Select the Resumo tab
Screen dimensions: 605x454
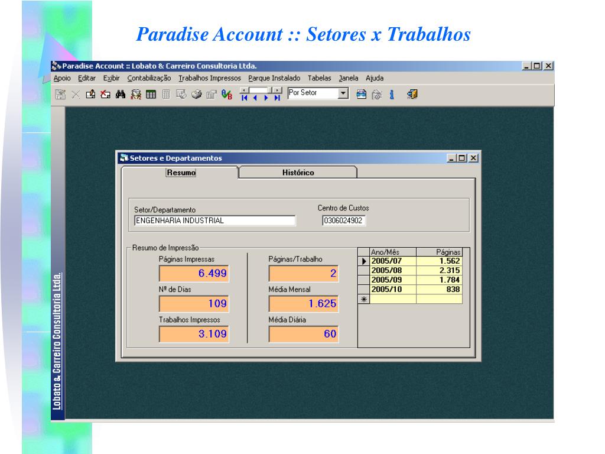181,172
